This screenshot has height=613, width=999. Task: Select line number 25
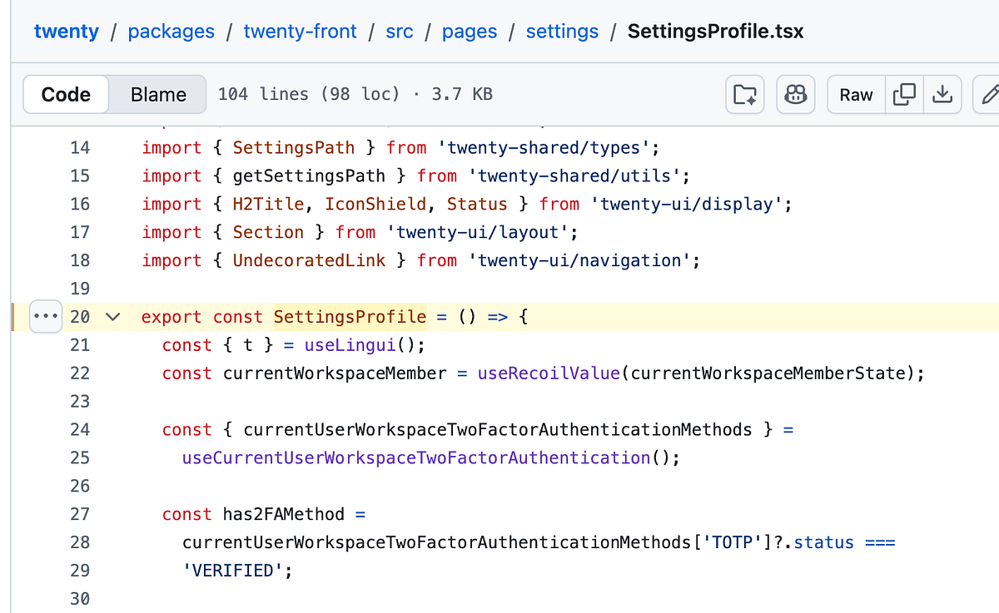(80, 457)
